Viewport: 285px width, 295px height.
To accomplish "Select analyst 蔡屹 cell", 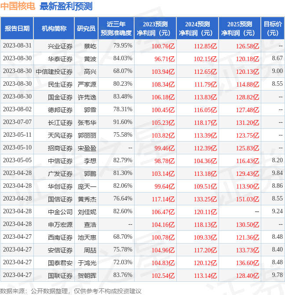I will [x=86, y=46].
